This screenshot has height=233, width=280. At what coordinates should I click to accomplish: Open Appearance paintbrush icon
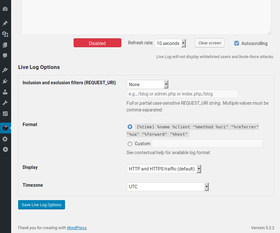click(x=5, y=70)
